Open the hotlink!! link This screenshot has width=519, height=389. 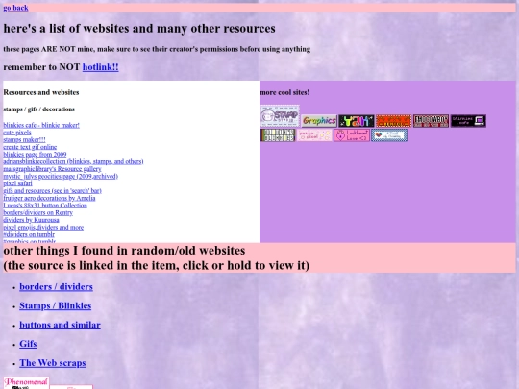pyautogui.click(x=100, y=67)
